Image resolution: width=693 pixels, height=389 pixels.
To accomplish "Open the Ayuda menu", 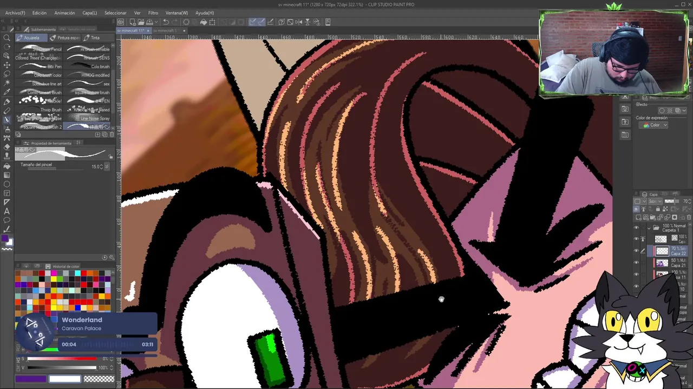I will tap(205, 12).
